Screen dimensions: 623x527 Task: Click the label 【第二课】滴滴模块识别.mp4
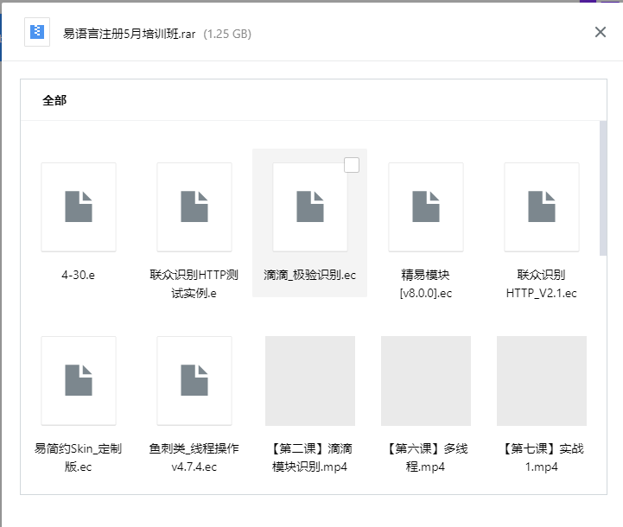tap(310, 458)
